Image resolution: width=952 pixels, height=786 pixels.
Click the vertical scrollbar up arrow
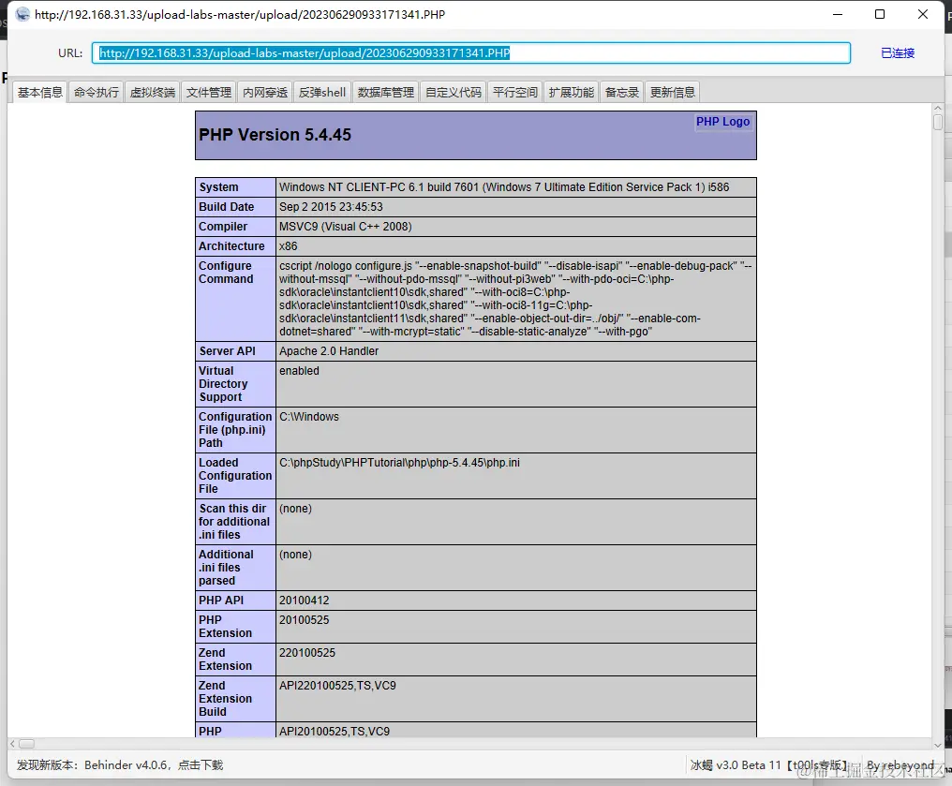point(938,108)
